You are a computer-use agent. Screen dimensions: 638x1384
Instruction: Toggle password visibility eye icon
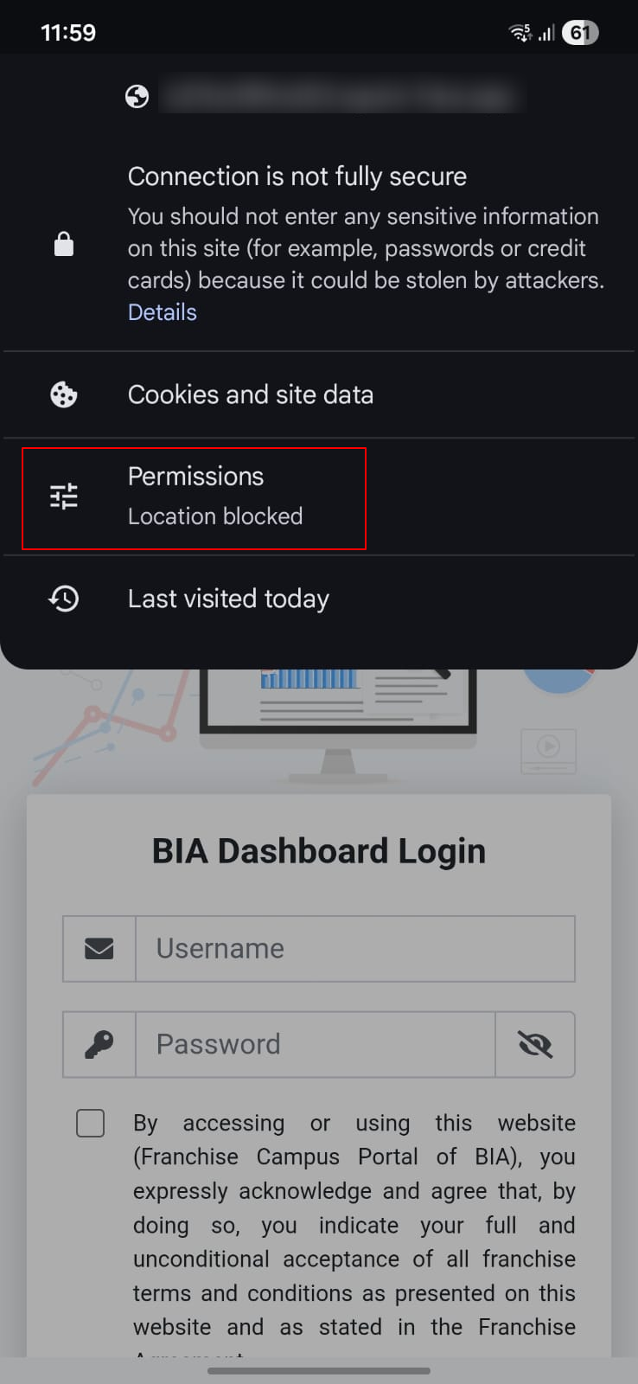pos(535,1044)
